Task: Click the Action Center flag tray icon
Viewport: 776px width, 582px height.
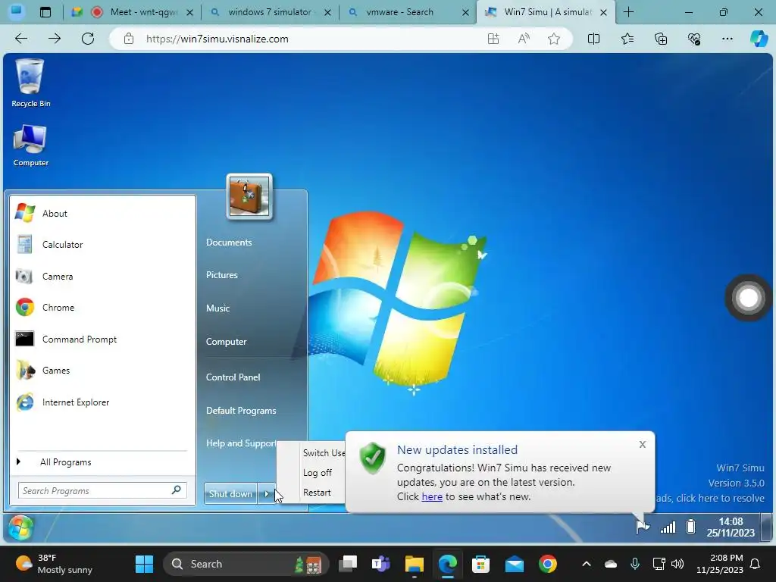Action: point(643,527)
